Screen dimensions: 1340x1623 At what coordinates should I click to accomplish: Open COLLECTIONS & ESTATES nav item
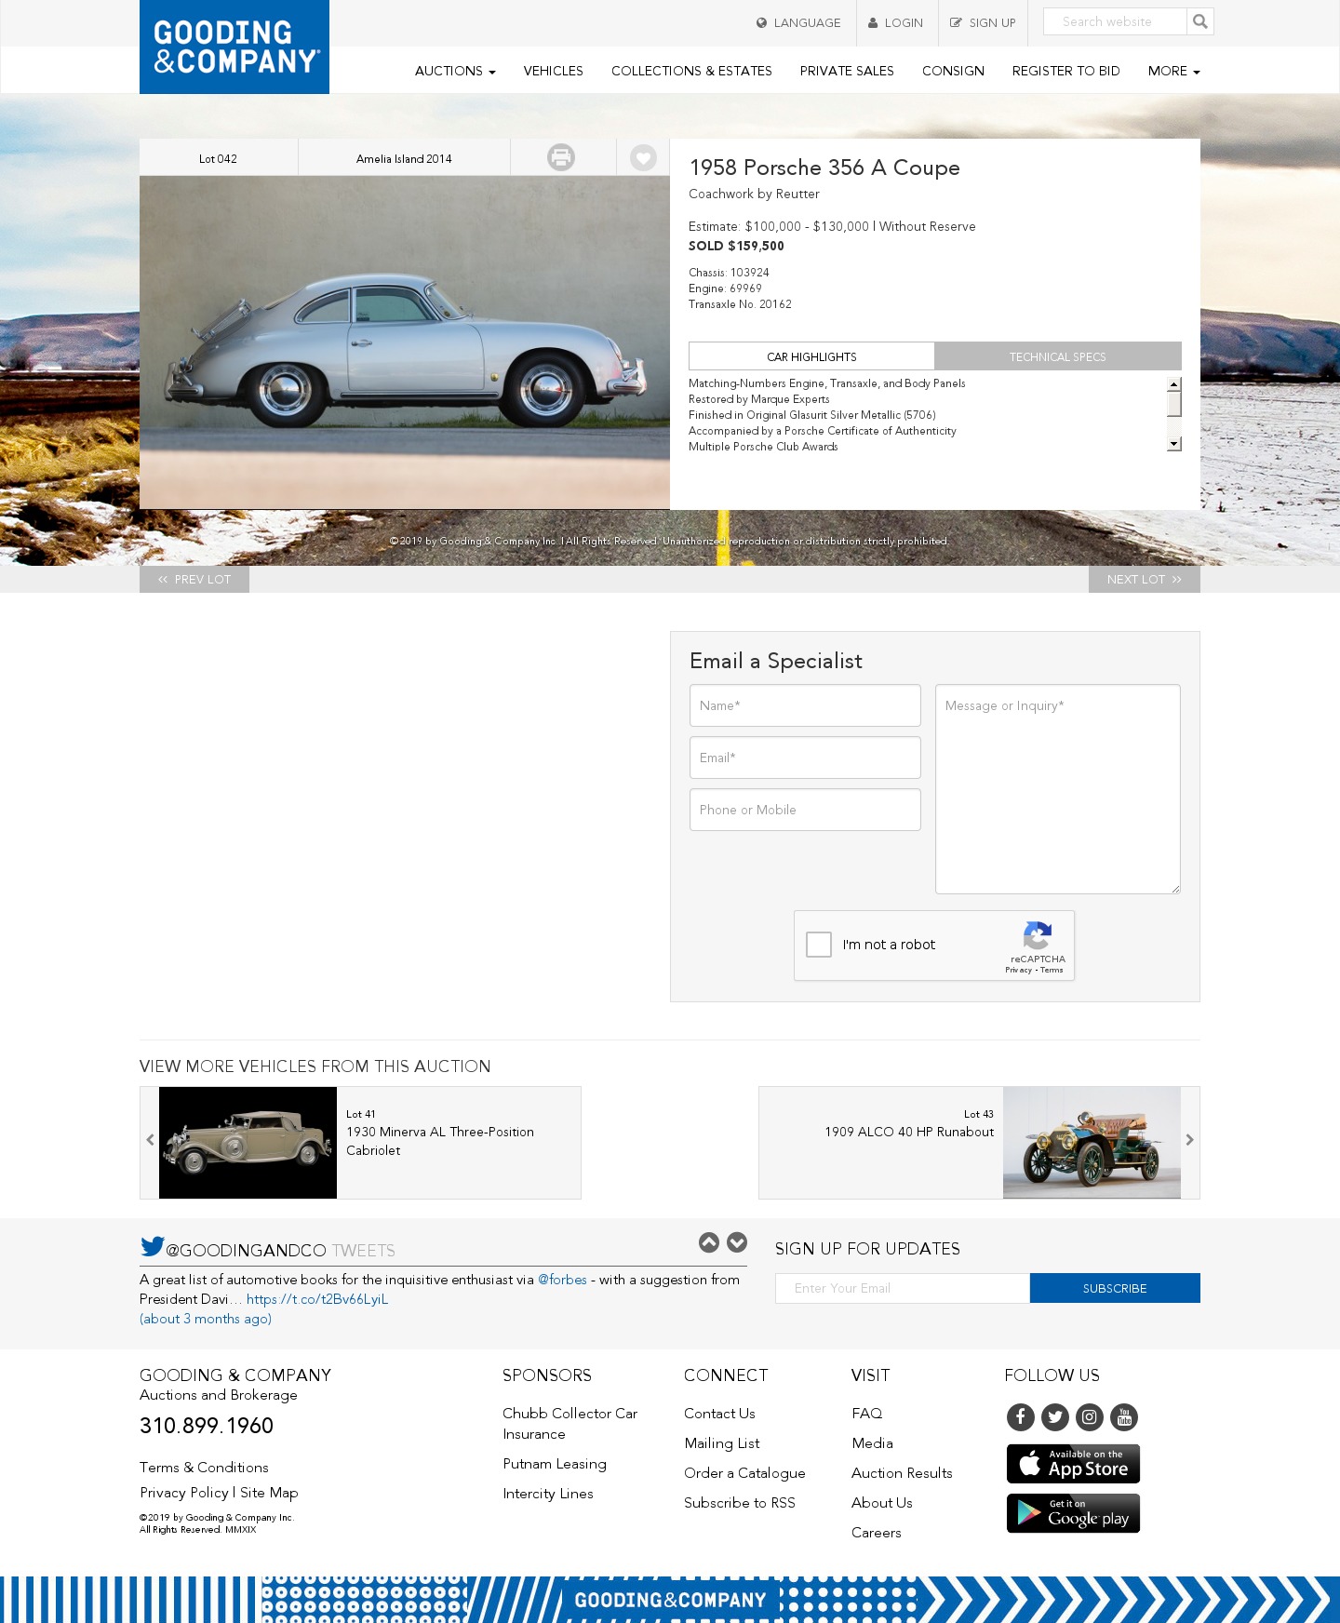tap(691, 71)
